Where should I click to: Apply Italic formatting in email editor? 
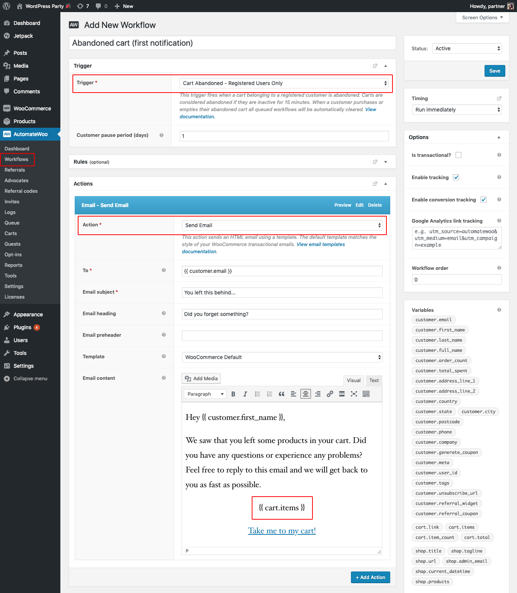pos(245,394)
